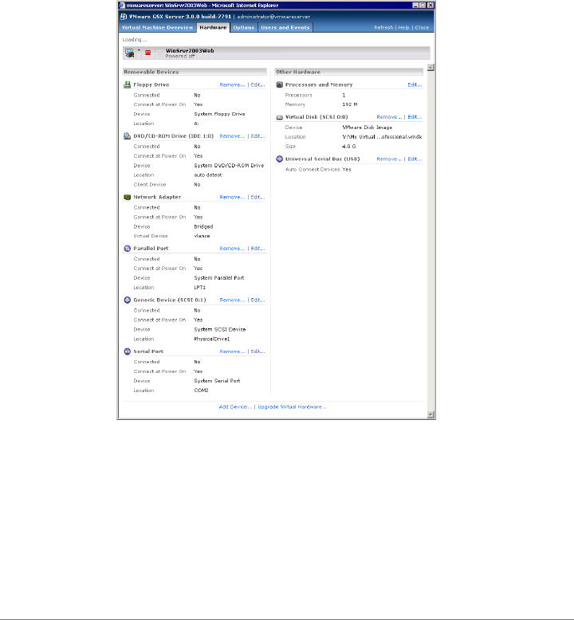
Task: Click the DVD/CD-ROM Drive icon
Action: point(127,136)
